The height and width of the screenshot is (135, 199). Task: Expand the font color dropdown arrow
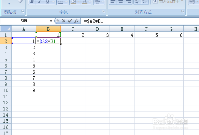click(x=90, y=1)
